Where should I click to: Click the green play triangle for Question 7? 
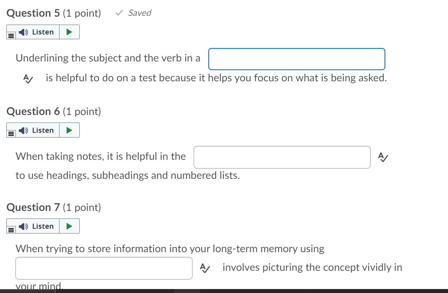69,226
